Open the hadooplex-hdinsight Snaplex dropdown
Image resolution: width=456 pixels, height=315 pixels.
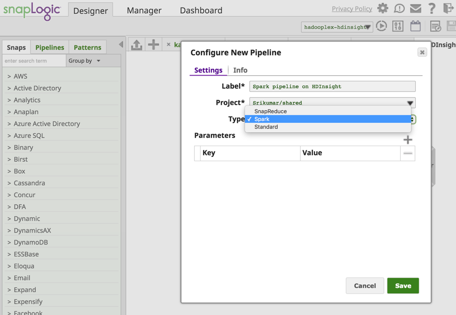tap(337, 27)
